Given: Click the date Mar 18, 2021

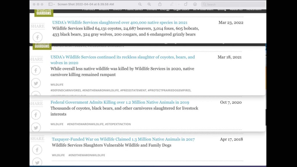Looking at the screenshot, I should point(230,57).
